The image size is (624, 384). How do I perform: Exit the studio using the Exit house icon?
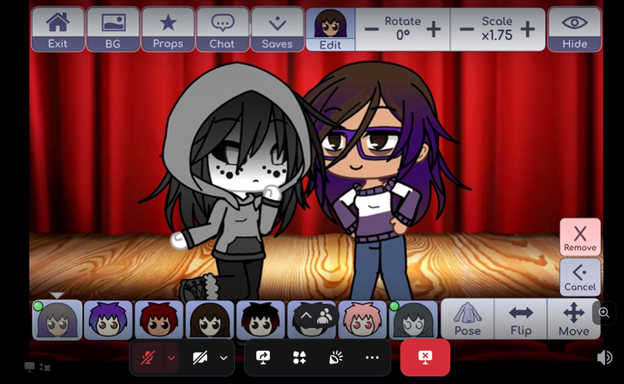[x=58, y=30]
